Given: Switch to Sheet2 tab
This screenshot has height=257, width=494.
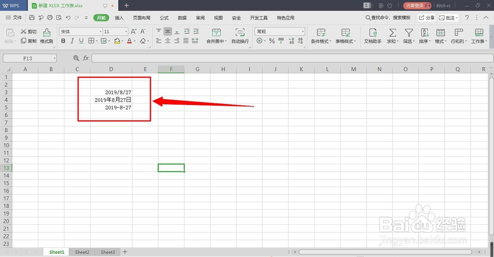Looking at the screenshot, I should pos(82,252).
